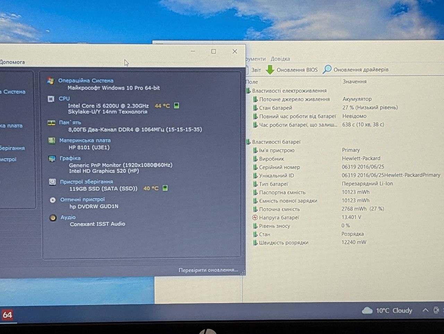Select the Skylake-U/Y 14nm Технологія line
Viewport: 444px width, 334px height.
point(108,112)
